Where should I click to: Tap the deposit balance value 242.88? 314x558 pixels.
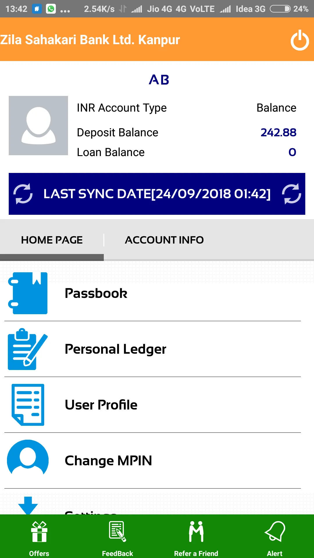278,133
